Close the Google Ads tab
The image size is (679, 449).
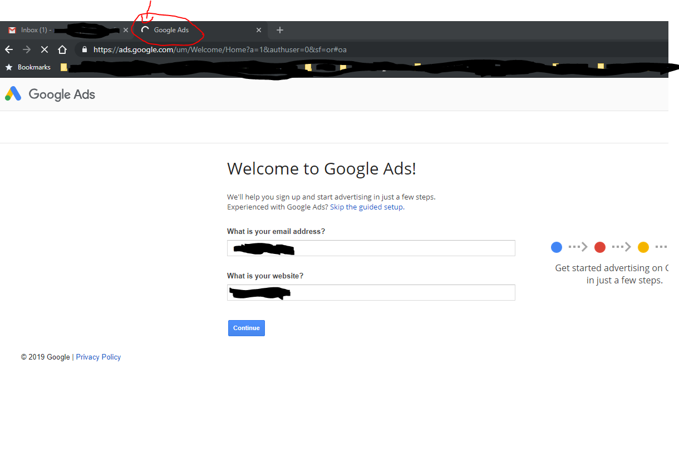(259, 30)
